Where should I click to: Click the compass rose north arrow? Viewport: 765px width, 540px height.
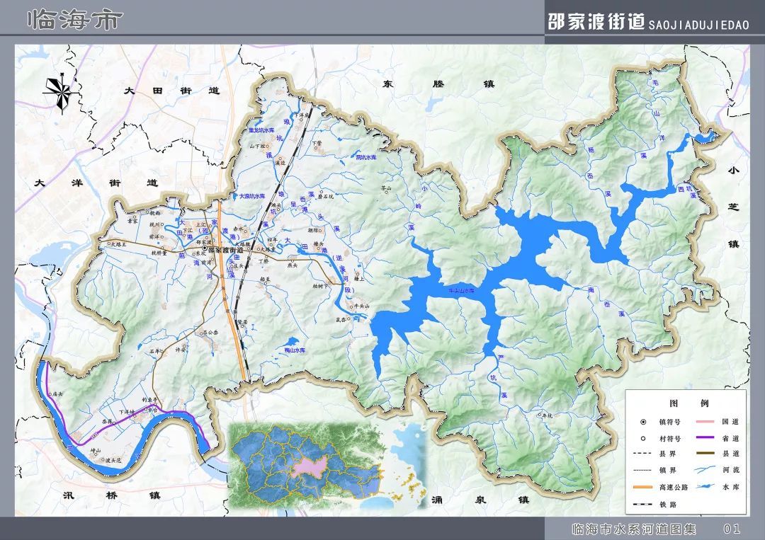pyautogui.click(x=62, y=93)
